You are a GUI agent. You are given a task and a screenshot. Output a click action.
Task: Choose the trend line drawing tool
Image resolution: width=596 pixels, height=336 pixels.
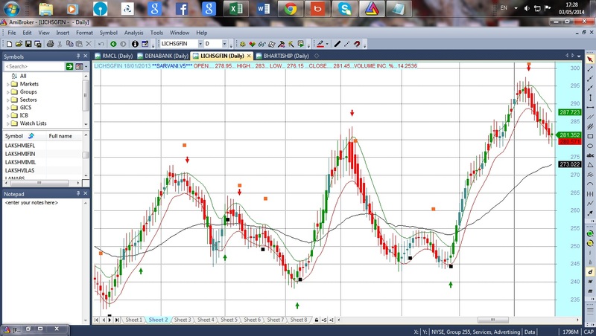(x=590, y=69)
